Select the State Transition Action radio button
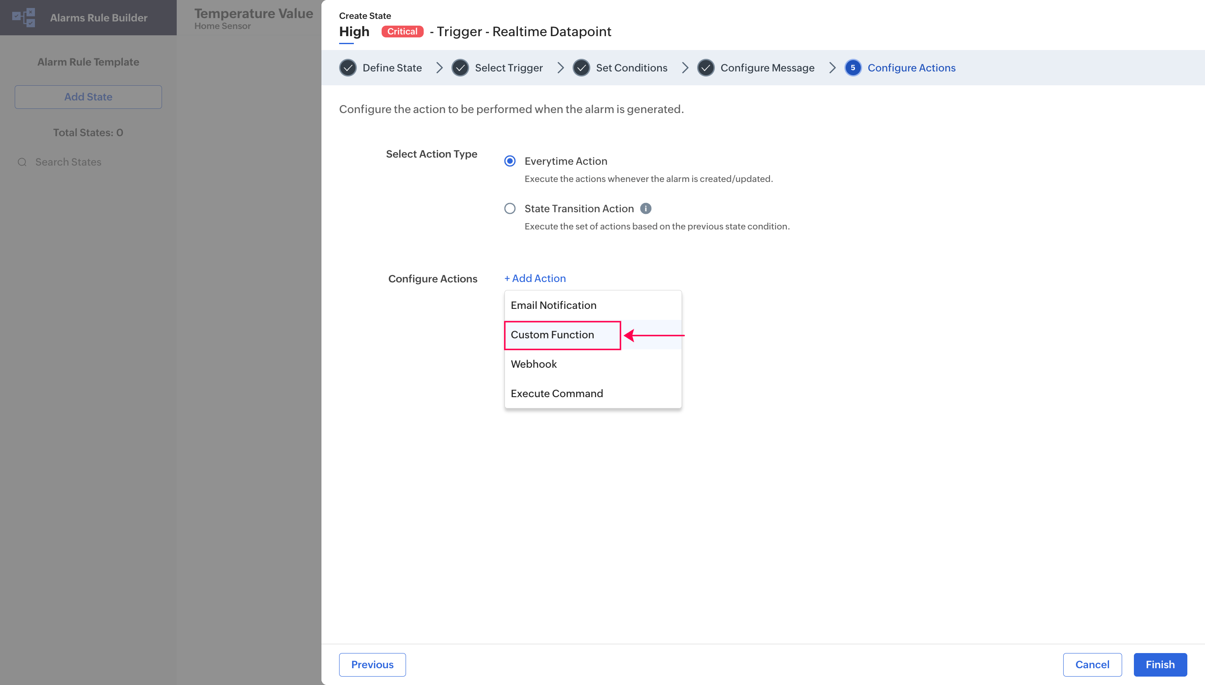The image size is (1205, 685). 510,208
